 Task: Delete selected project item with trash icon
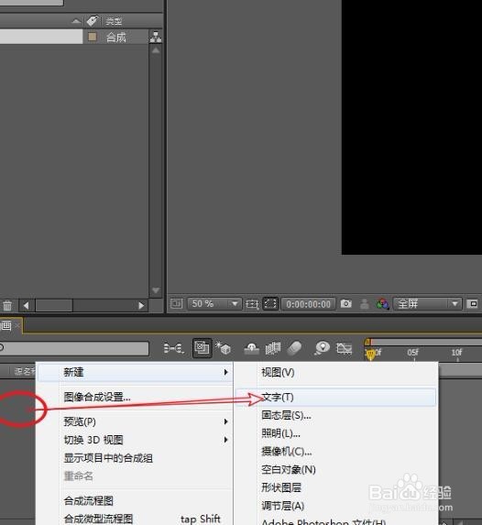click(x=7, y=305)
